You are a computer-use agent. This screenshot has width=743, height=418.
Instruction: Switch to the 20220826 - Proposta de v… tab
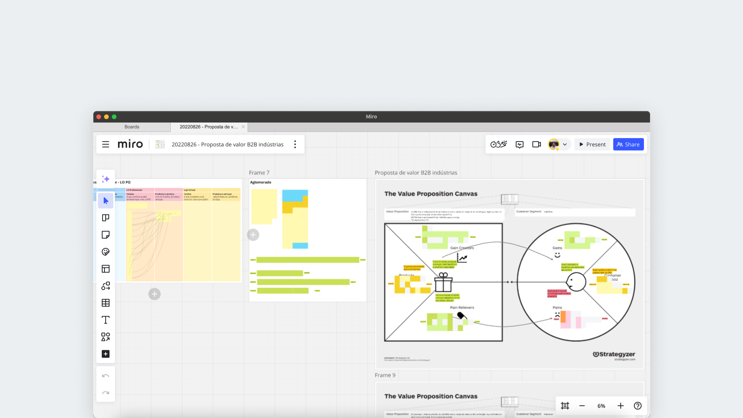[209, 127]
